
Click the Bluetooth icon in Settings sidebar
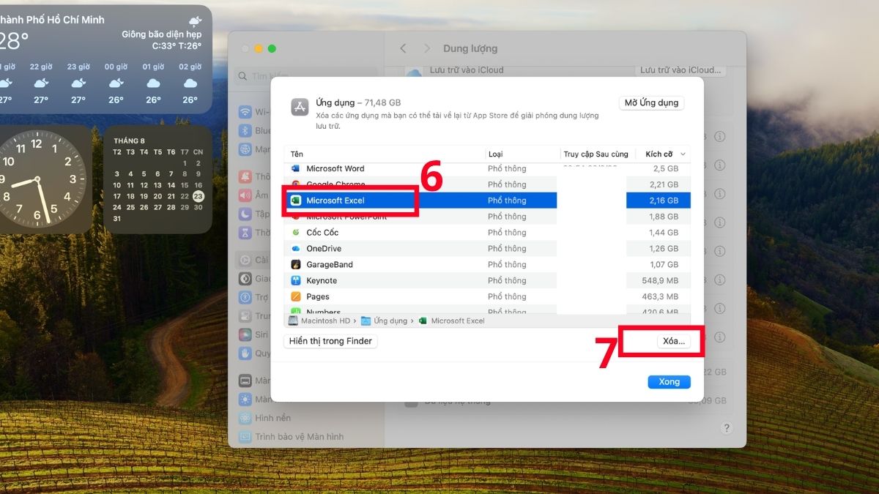245,131
